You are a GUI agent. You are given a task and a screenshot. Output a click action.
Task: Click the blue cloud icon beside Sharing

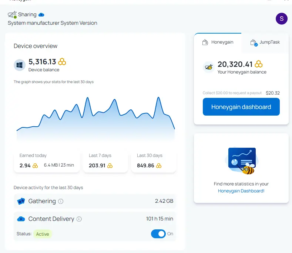click(41, 15)
